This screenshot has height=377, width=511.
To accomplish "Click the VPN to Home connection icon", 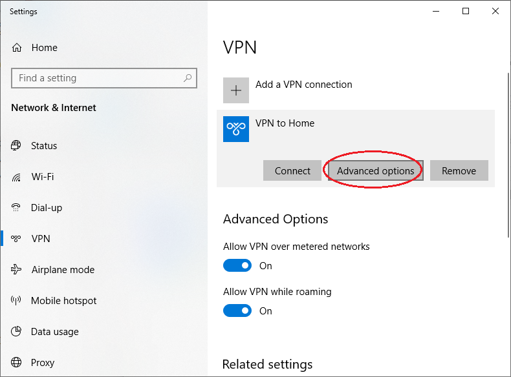I will [236, 129].
